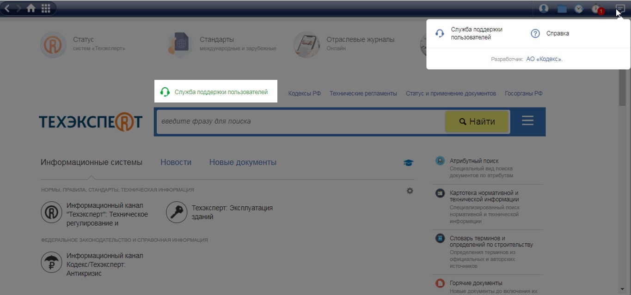Open Техэксперт: Эксплуатация зданий system
The height and width of the screenshot is (295, 631).
point(220,212)
